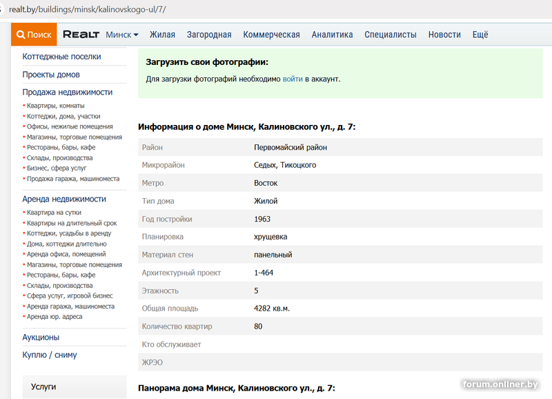Viewport: 552px width, 399px height.
Task: Expand the Ещё menu
Action: pyautogui.click(x=480, y=35)
